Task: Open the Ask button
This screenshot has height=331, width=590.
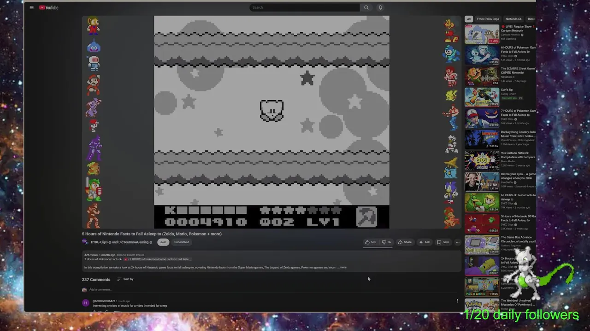Action: [425, 242]
